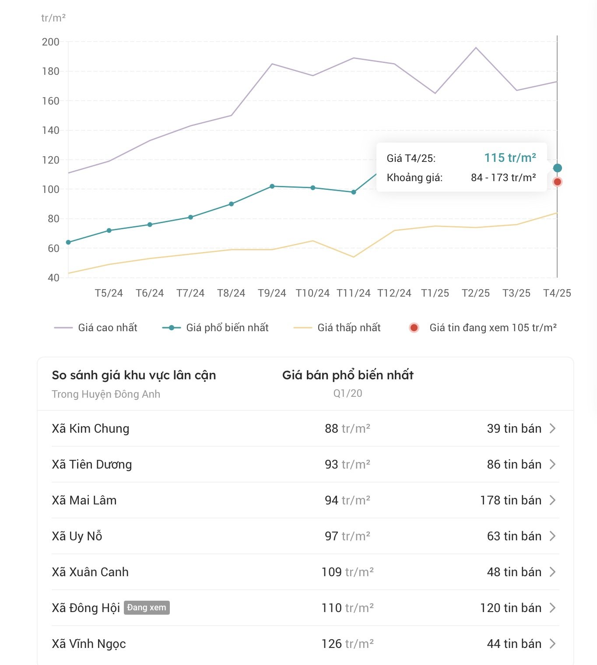597x665 pixels.
Task: Click the T9/24 teal chart data point
Action: pyautogui.click(x=272, y=186)
